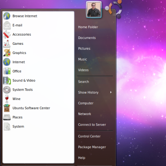Viewport: 166px width, 166px height.
Task: Choose Connect to Server
Action: pos(92,124)
